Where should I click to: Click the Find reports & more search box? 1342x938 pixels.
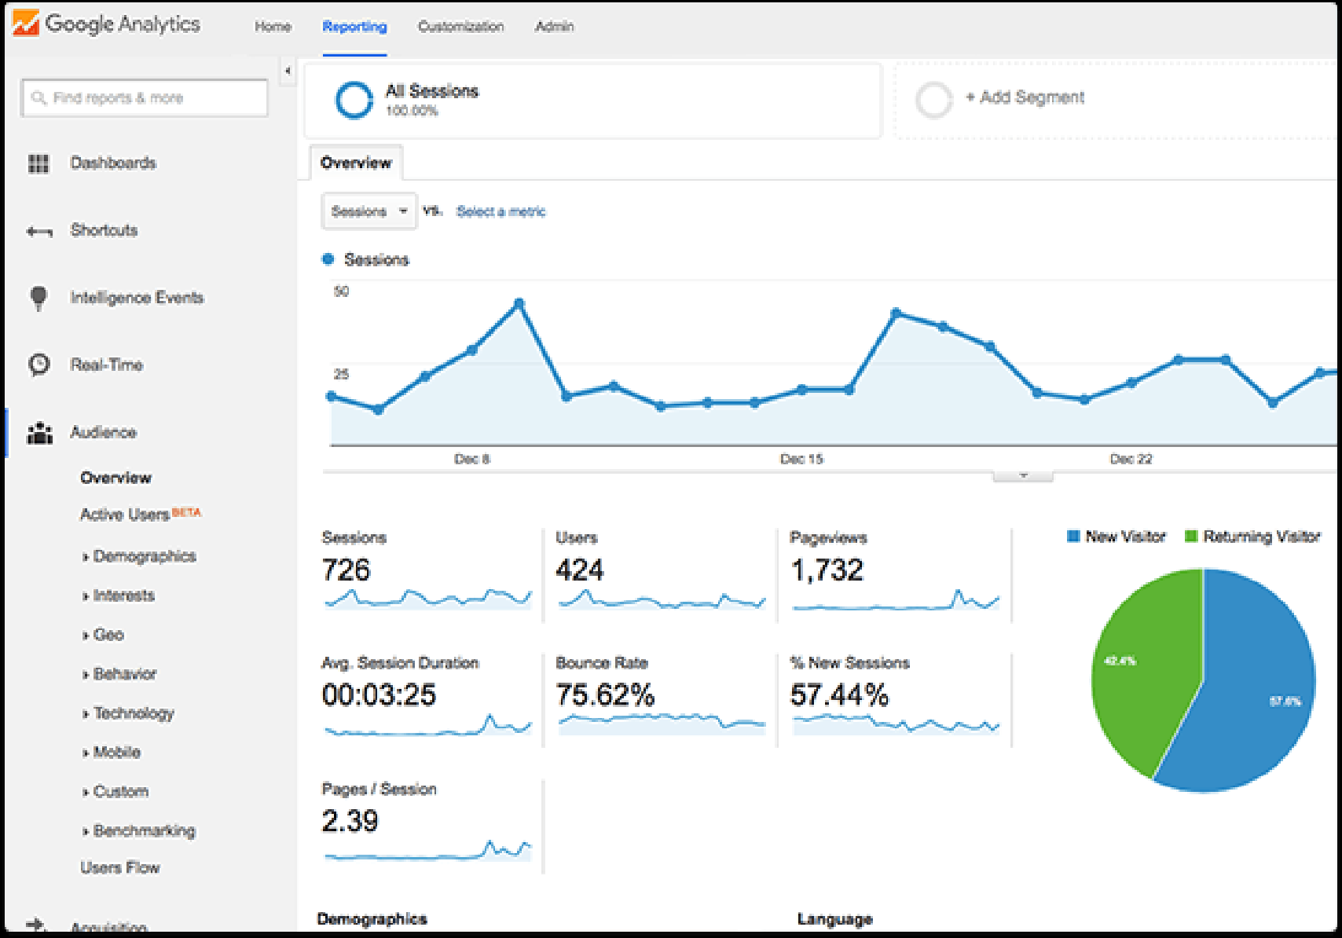point(145,98)
